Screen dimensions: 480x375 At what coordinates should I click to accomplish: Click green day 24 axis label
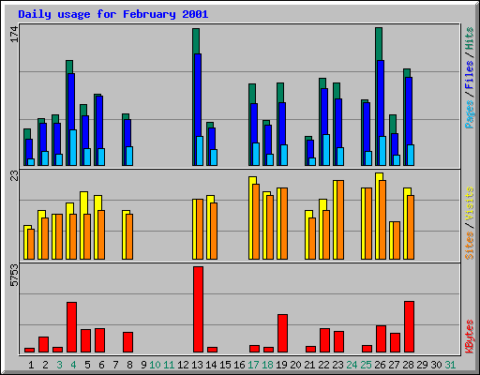(352, 365)
